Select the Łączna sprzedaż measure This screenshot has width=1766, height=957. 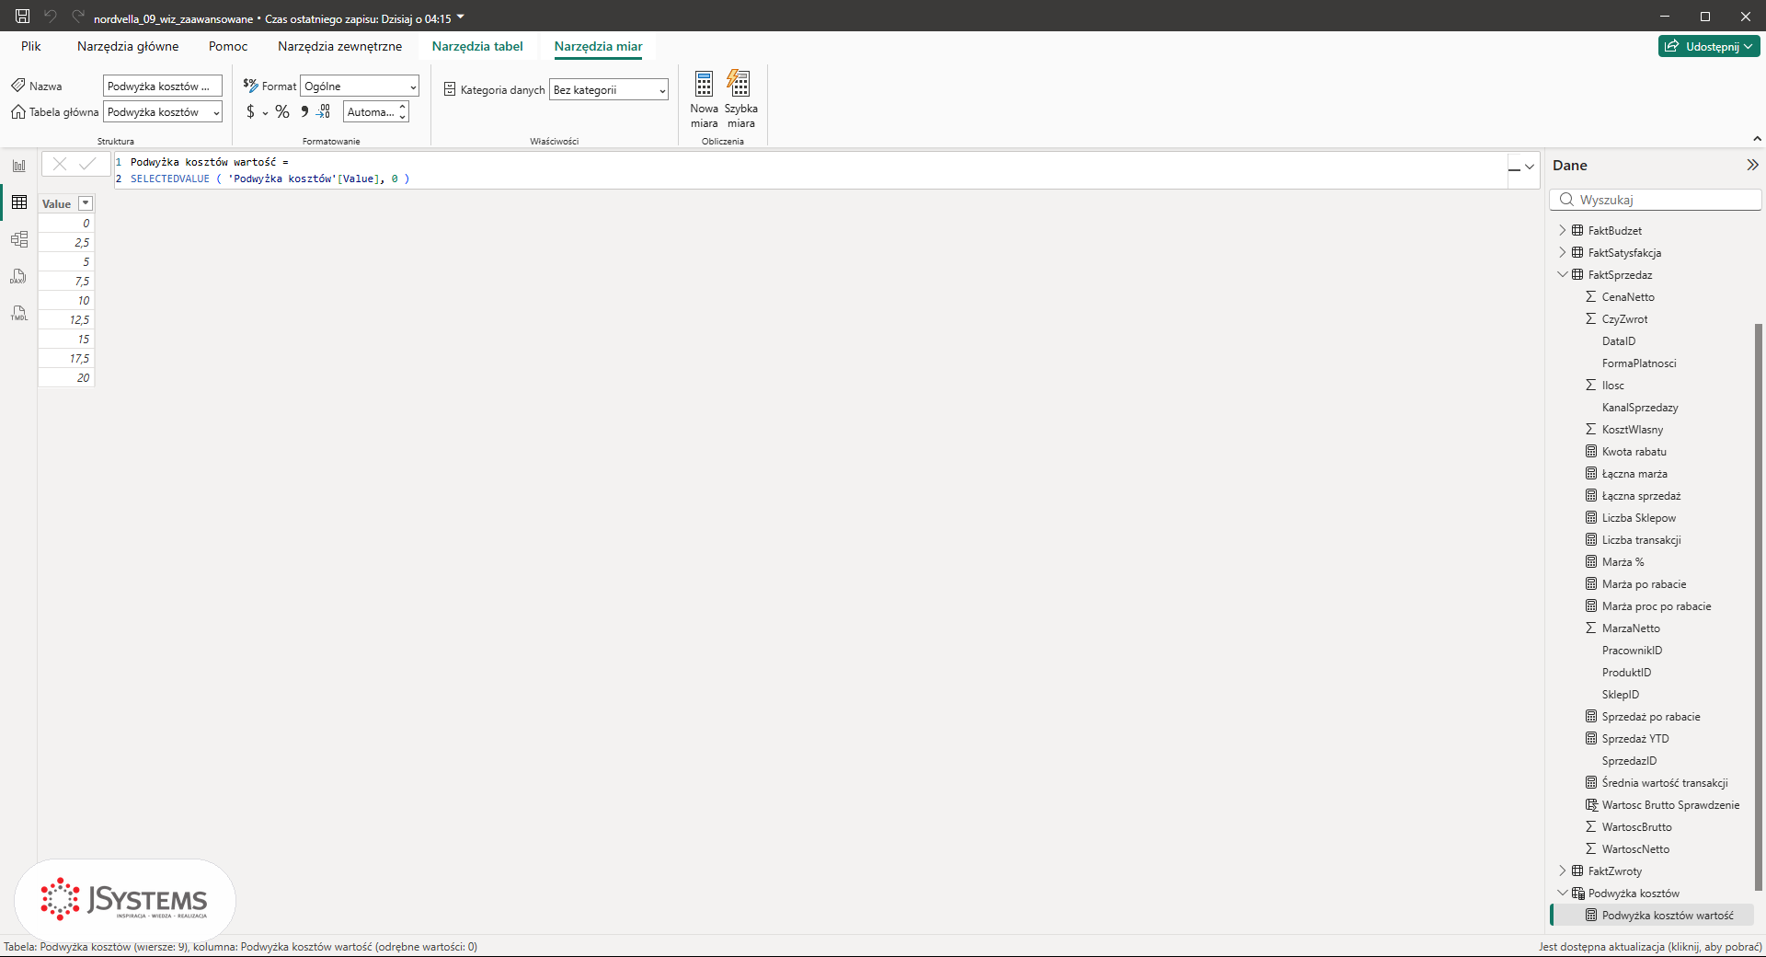(x=1641, y=496)
